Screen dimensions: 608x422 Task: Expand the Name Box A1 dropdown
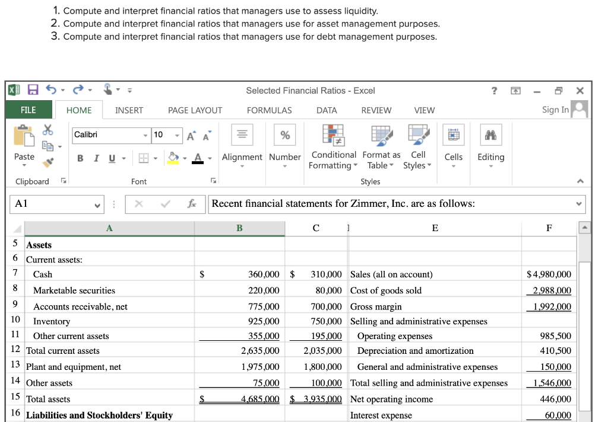[x=97, y=205]
